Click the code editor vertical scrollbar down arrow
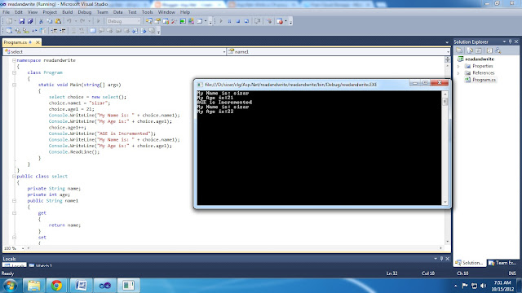This screenshot has height=293, width=522. pos(448,242)
